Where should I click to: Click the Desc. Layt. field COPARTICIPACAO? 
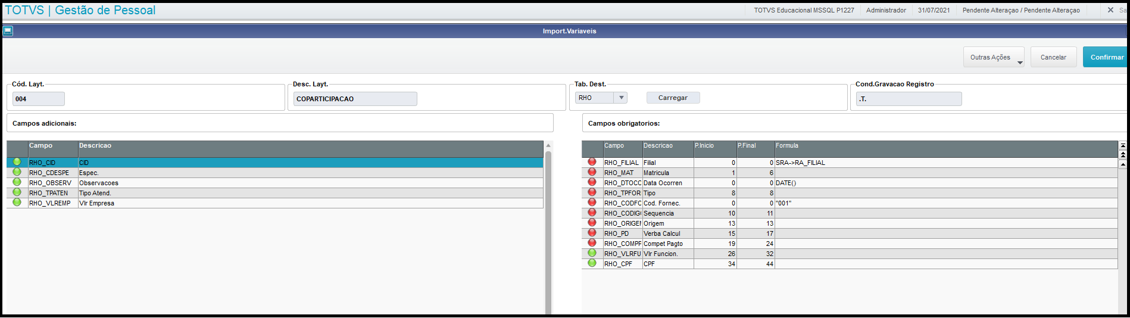click(355, 99)
